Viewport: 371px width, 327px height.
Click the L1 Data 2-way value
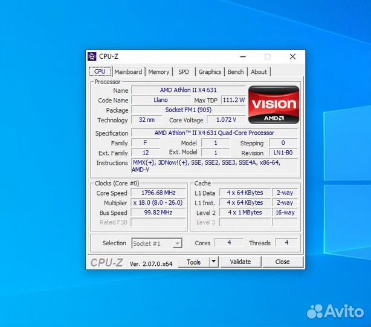(285, 193)
